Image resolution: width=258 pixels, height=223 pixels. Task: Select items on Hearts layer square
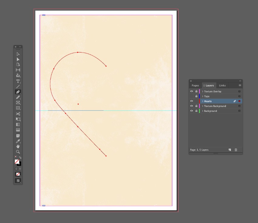[239, 101]
